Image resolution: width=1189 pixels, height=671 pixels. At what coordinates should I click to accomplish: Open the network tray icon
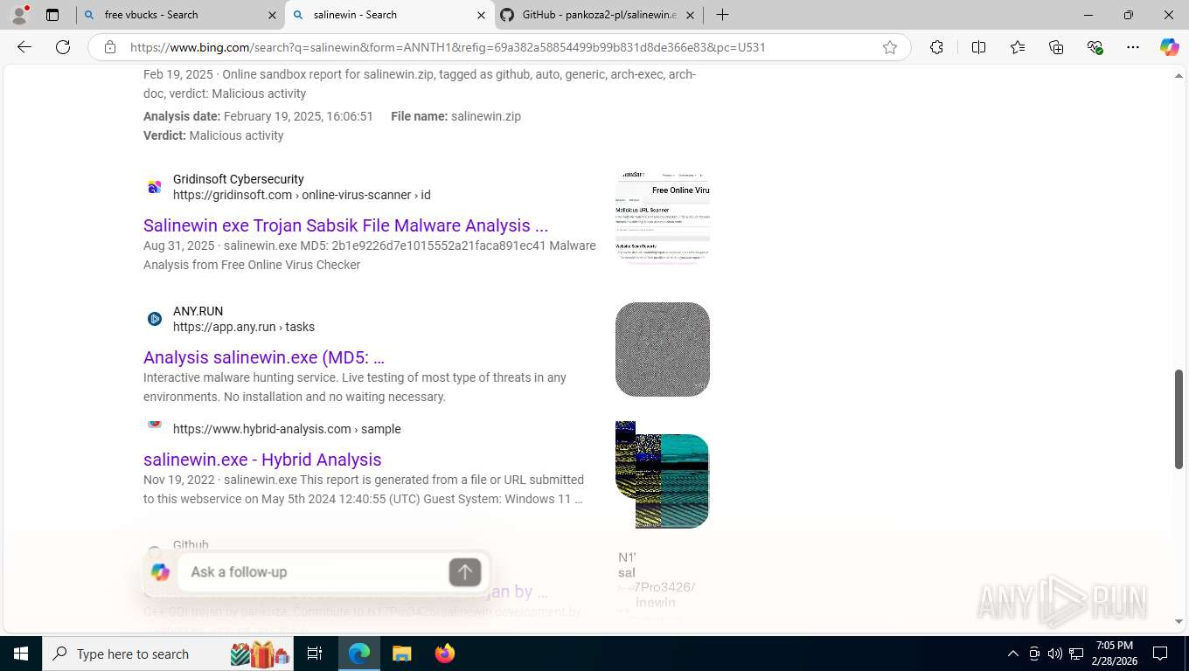1077,654
